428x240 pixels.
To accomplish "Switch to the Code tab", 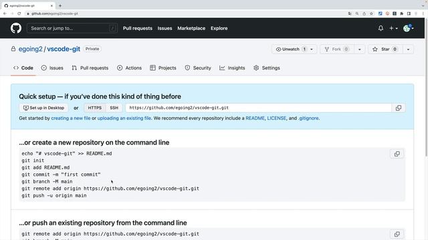I will click(x=23, y=68).
